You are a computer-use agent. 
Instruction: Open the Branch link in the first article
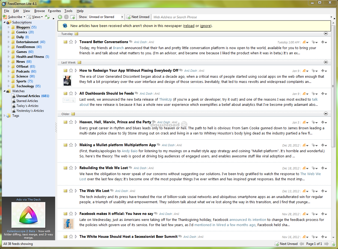118,48
